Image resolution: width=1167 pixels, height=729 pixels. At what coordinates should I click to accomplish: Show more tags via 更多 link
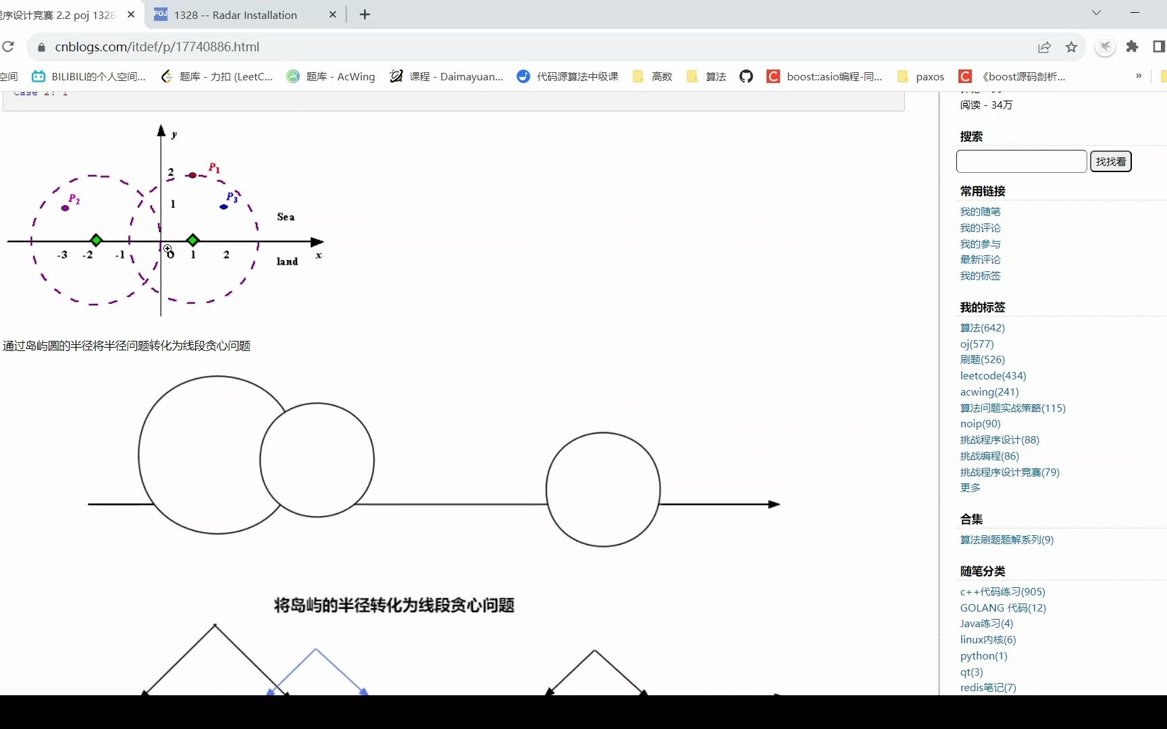[x=970, y=488]
